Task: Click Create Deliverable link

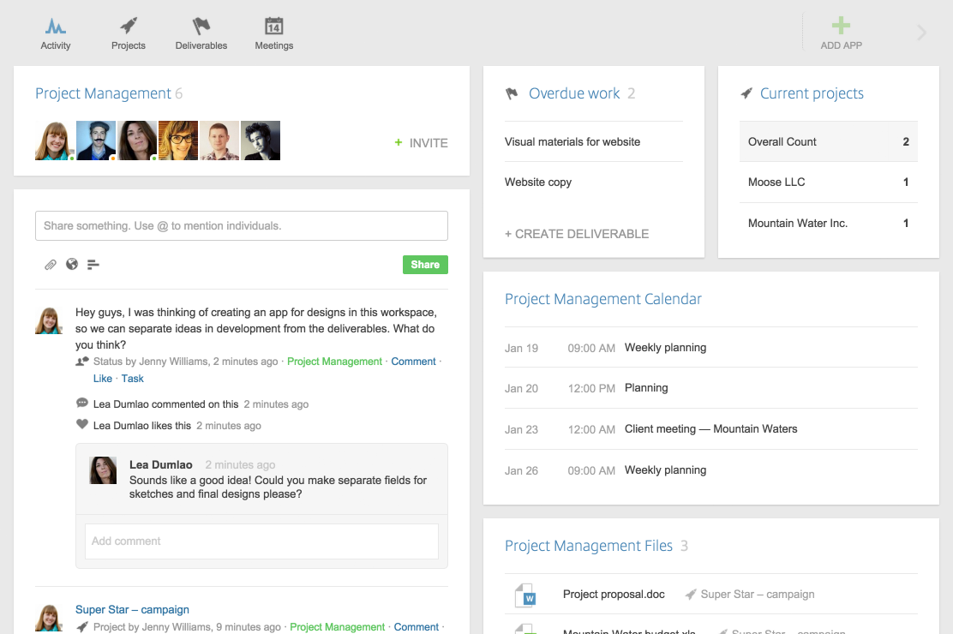Action: [x=576, y=234]
